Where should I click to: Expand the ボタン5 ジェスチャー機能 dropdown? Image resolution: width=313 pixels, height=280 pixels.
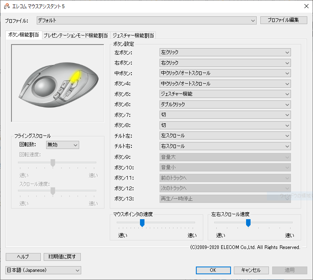[225, 94]
